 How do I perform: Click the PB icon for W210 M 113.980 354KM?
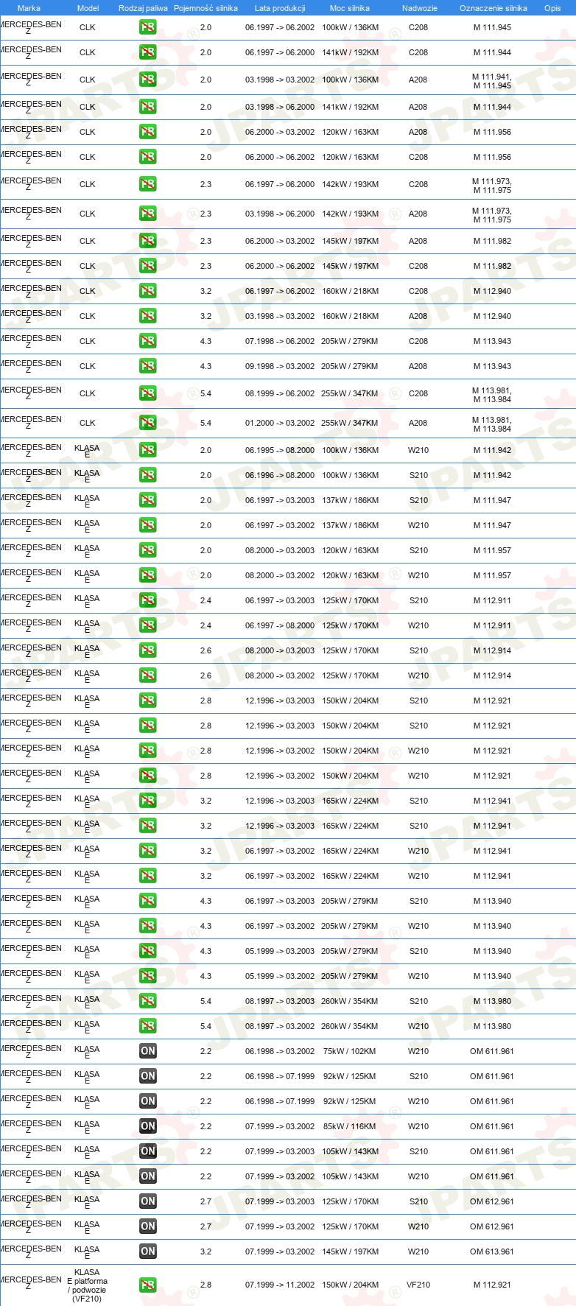(148, 1026)
